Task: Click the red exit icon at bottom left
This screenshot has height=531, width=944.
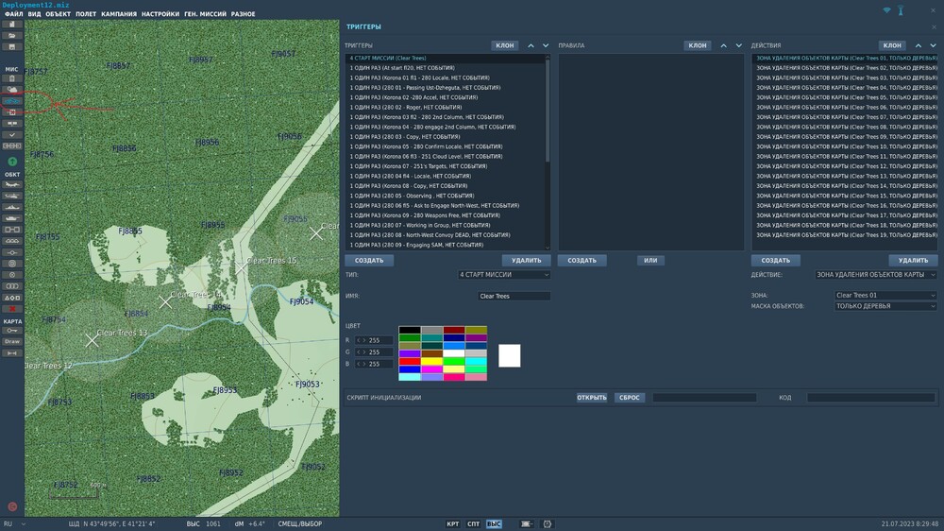Action: (12, 506)
